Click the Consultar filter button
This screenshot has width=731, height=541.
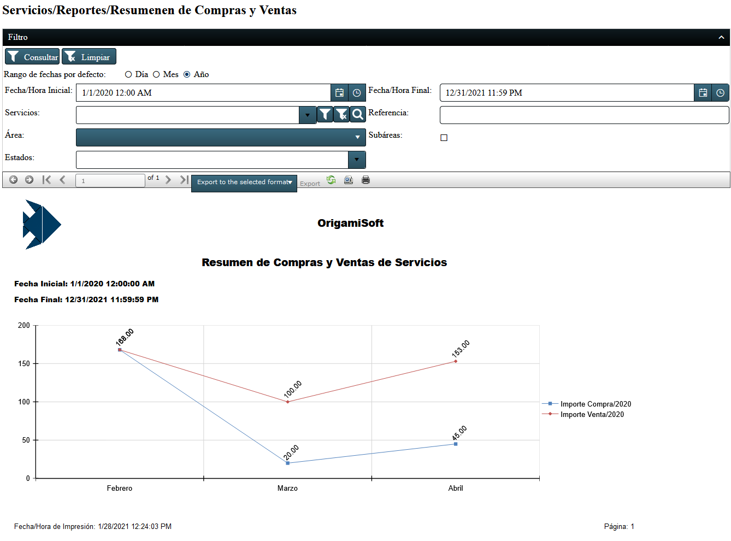pyautogui.click(x=32, y=57)
